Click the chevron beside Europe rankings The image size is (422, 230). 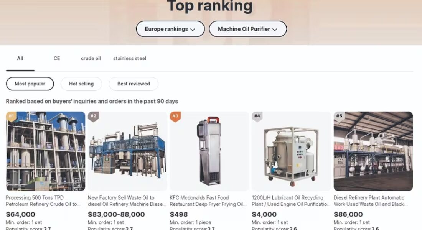point(193,30)
